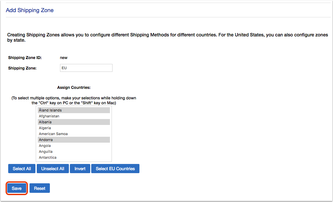
Task: Click the Select All button
Action: tap(22, 169)
